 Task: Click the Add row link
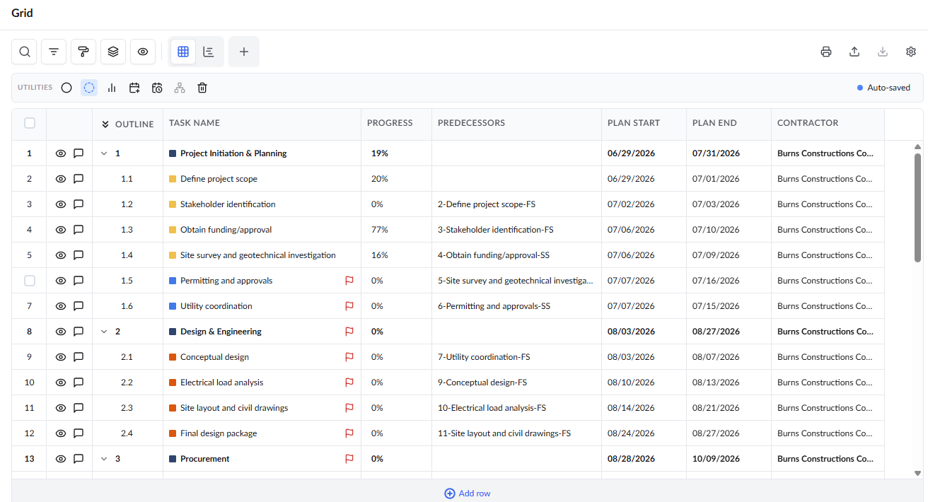click(468, 494)
